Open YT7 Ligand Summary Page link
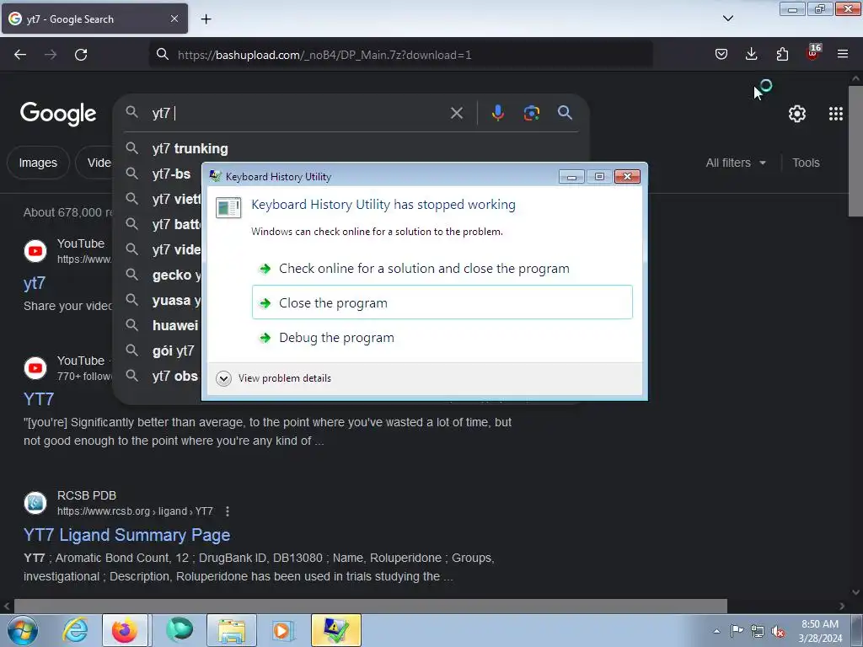This screenshot has height=647, width=863. pos(126,535)
